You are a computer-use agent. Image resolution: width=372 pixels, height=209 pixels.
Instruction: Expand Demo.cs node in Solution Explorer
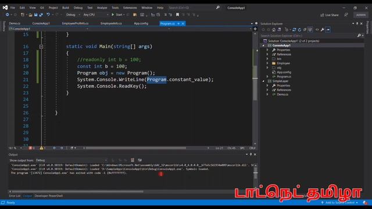coord(267,94)
